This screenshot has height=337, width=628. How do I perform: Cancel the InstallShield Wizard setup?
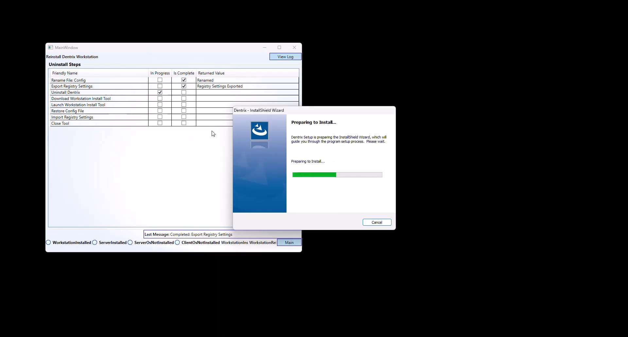(377, 222)
